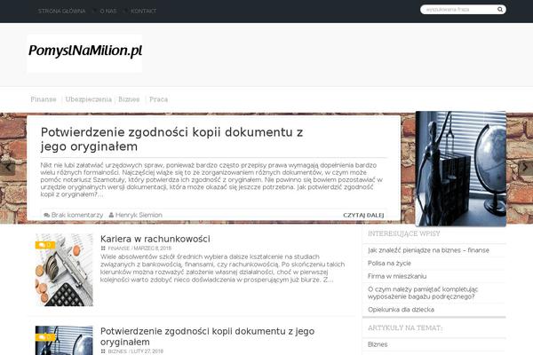Go to next slide with right arrow
The image size is (533, 355).
coord(525,167)
